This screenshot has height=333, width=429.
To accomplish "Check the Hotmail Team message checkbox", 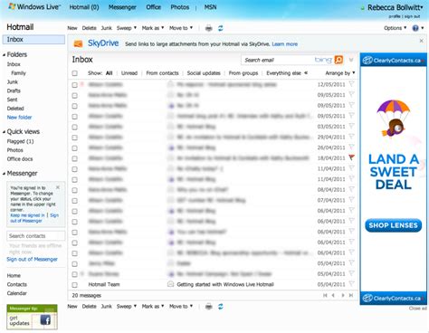I will [x=75, y=285].
